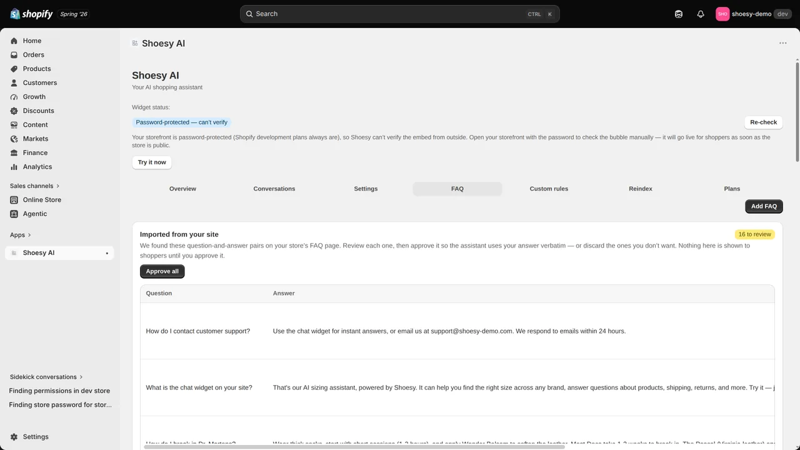
Task: Click the Add FAQ button
Action: coord(764,206)
